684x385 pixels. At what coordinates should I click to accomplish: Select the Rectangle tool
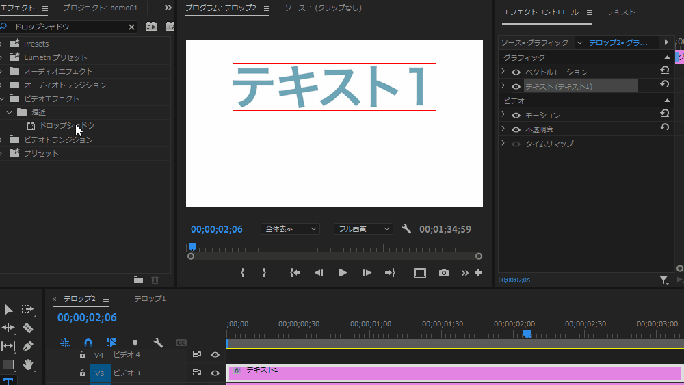click(x=8, y=364)
